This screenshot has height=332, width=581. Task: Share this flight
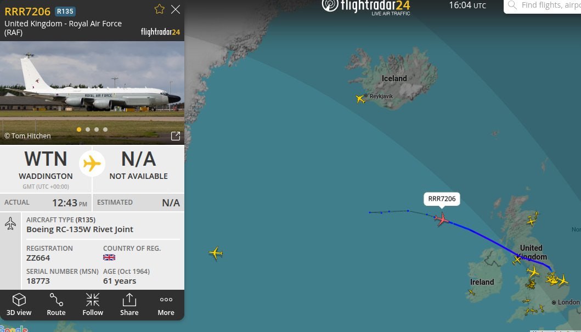coord(129,305)
